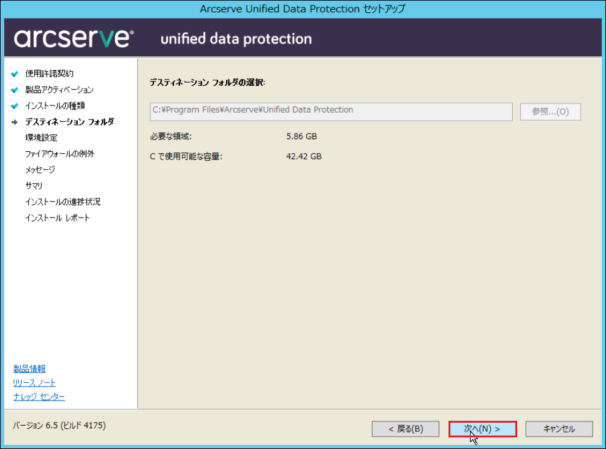Select the インストールの進捗状況 step
This screenshot has width=606, height=449.
[x=62, y=202]
